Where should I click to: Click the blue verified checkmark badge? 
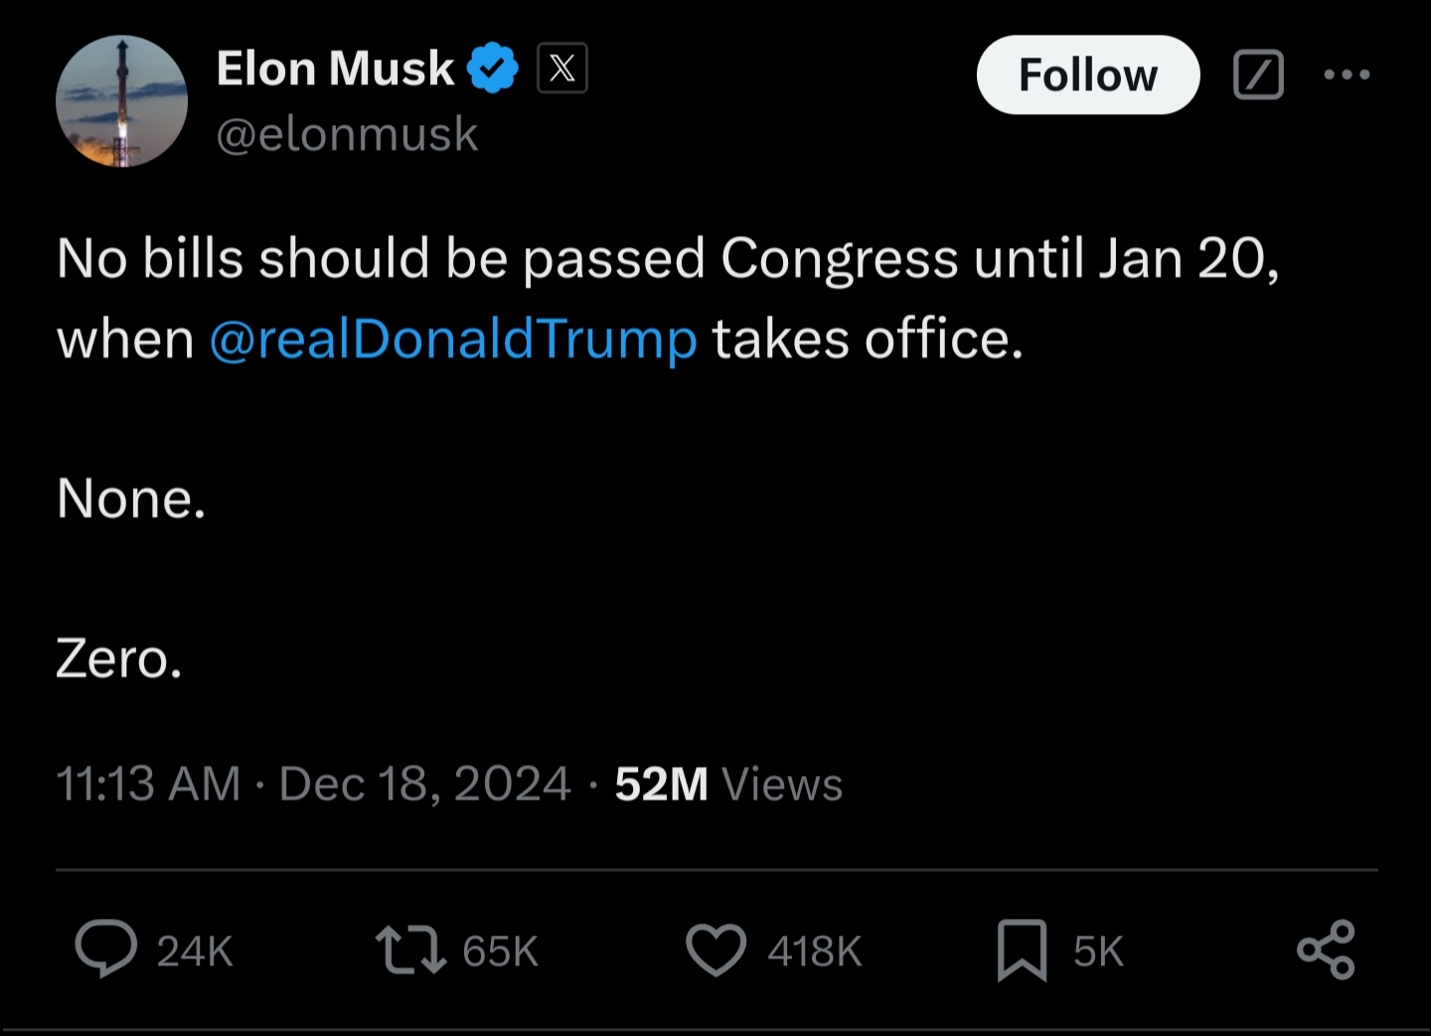[493, 69]
